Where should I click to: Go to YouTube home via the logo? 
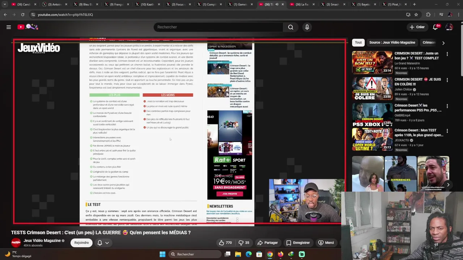coord(27,27)
